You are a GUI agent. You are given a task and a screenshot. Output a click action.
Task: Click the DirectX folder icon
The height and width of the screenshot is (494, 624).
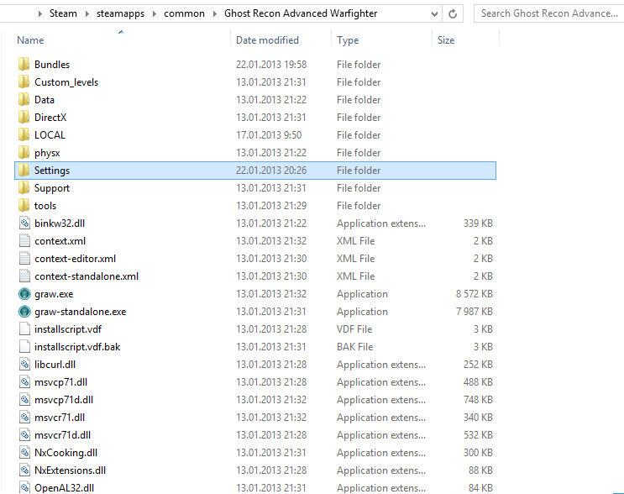pyautogui.click(x=24, y=118)
